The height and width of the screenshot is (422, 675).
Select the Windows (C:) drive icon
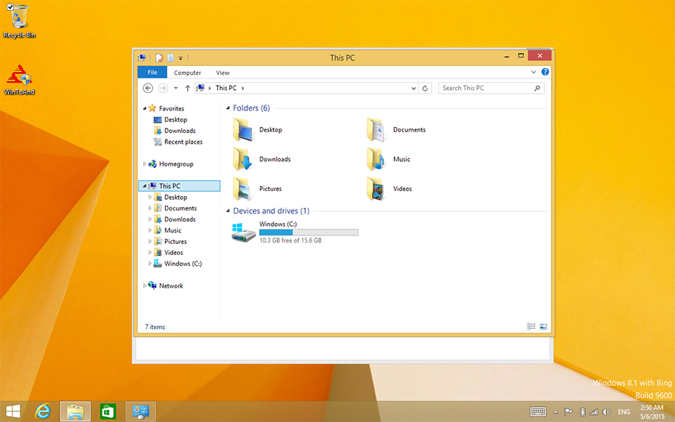[243, 232]
